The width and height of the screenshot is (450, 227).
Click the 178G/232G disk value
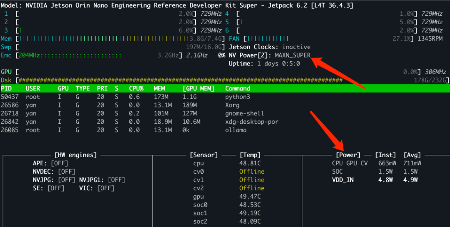430,80
